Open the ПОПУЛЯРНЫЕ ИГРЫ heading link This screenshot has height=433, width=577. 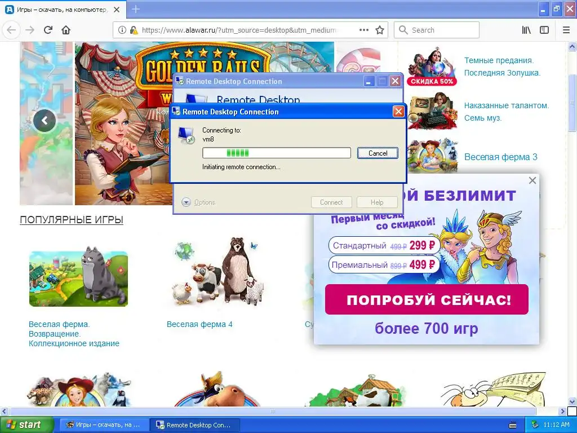pos(72,220)
